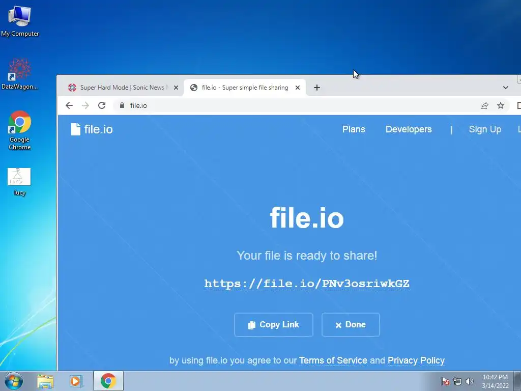Open the Privacy Policy link
This screenshot has height=391, width=521.
coord(416,360)
